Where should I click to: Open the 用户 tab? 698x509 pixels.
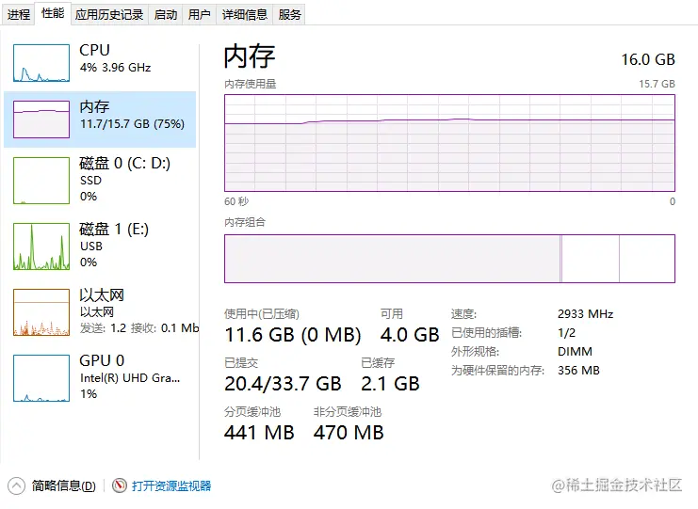[x=199, y=14]
